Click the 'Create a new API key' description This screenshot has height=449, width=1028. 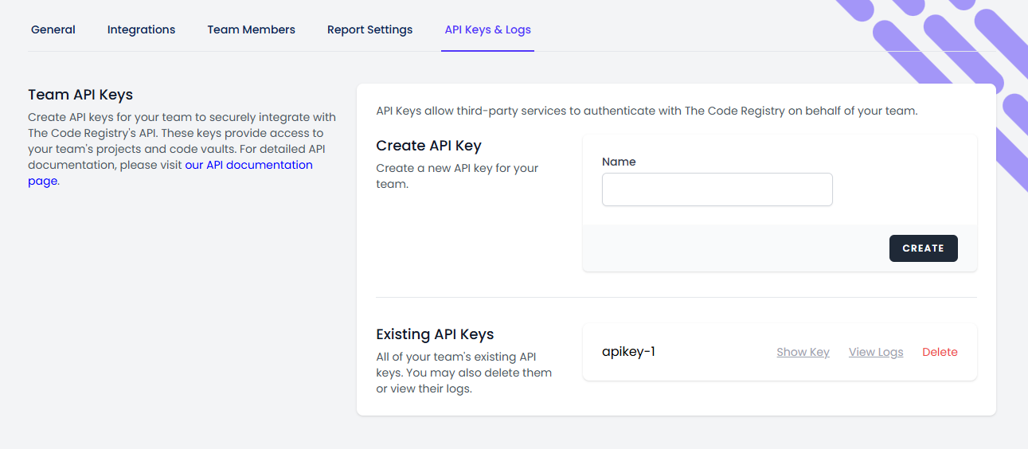(457, 176)
